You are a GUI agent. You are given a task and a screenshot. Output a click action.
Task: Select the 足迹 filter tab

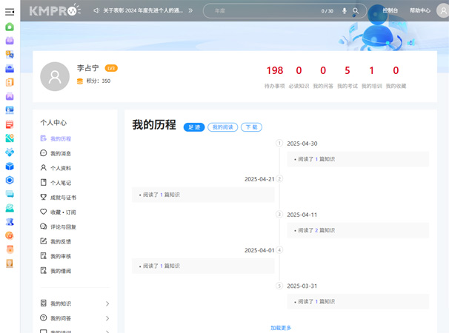pyautogui.click(x=194, y=127)
